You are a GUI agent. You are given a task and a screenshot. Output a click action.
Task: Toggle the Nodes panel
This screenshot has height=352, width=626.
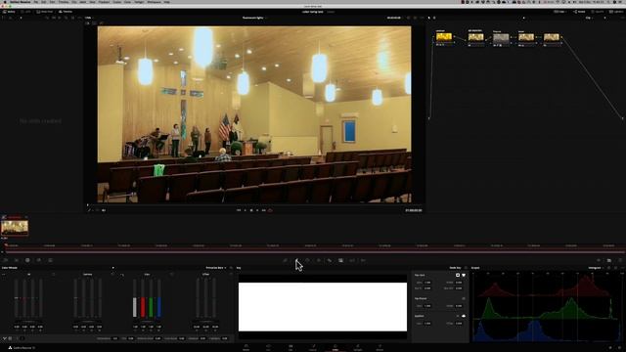[x=579, y=12]
